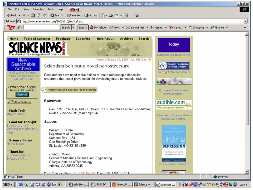The width and height of the screenshot is (253, 190).
Task: Click the Edit page toolbar icon
Action: point(116,15)
